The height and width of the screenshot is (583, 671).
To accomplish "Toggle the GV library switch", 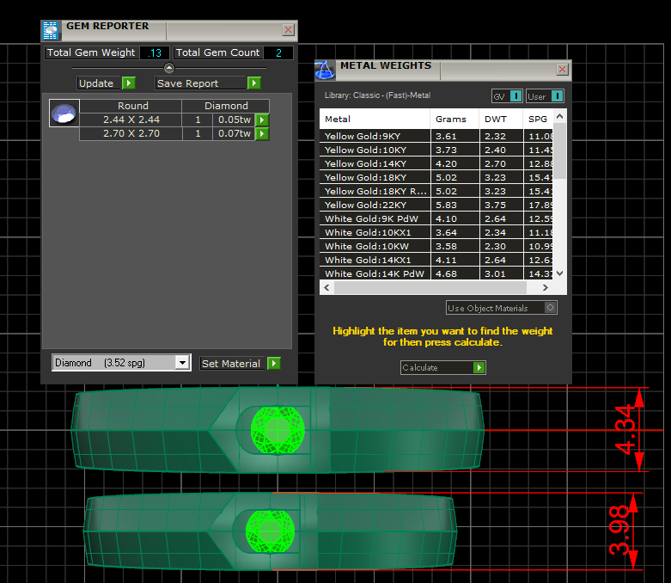I will 515,96.
